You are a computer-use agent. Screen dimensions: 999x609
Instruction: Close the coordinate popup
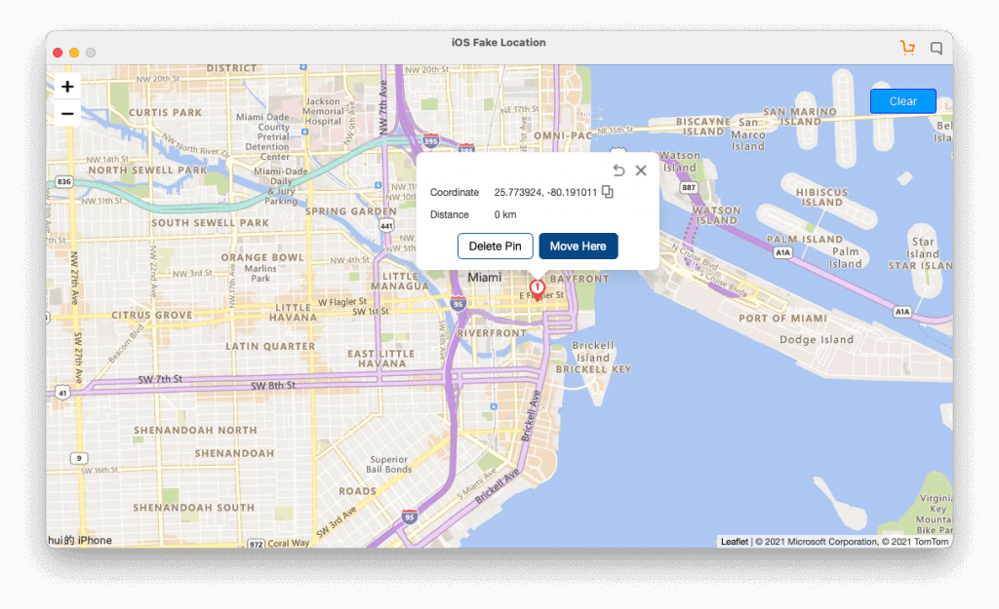(641, 170)
